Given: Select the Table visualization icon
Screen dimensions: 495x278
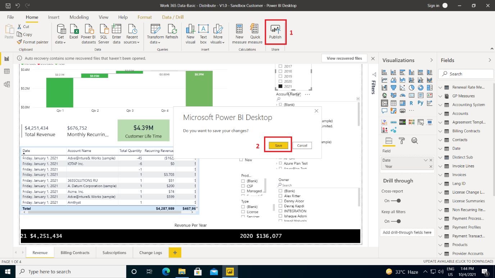Looking at the screenshot, I should pos(394,103).
